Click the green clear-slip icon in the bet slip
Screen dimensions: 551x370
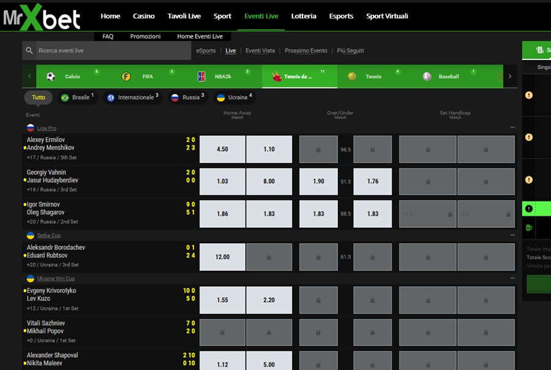click(x=529, y=227)
